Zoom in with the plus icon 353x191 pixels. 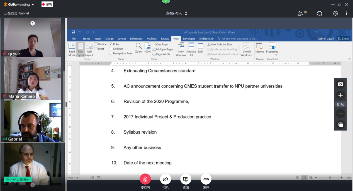coord(340,95)
